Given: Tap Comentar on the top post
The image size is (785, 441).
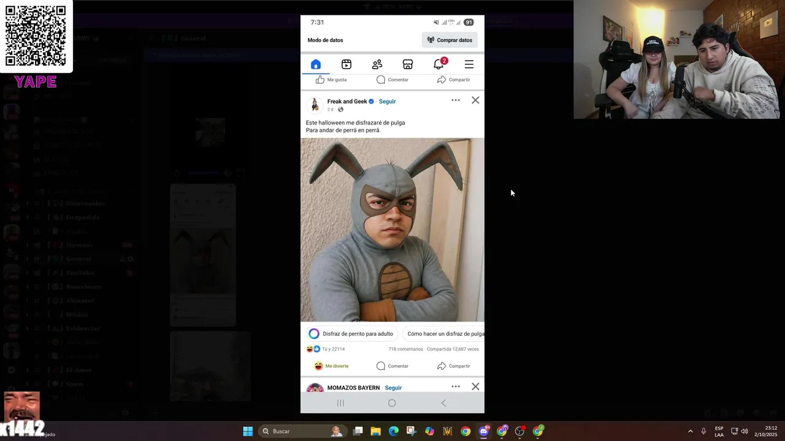Looking at the screenshot, I should 392,80.
